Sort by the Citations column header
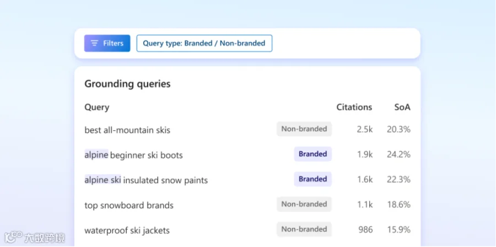The height and width of the screenshot is (247, 496). 354,107
